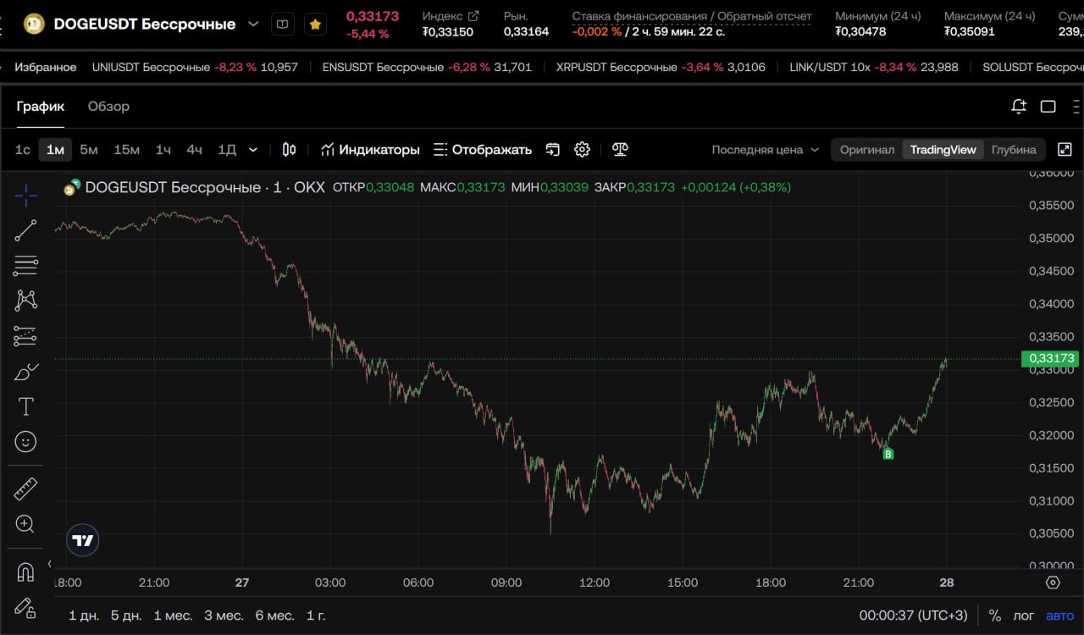Switch to the 4ч timeframe

point(195,150)
